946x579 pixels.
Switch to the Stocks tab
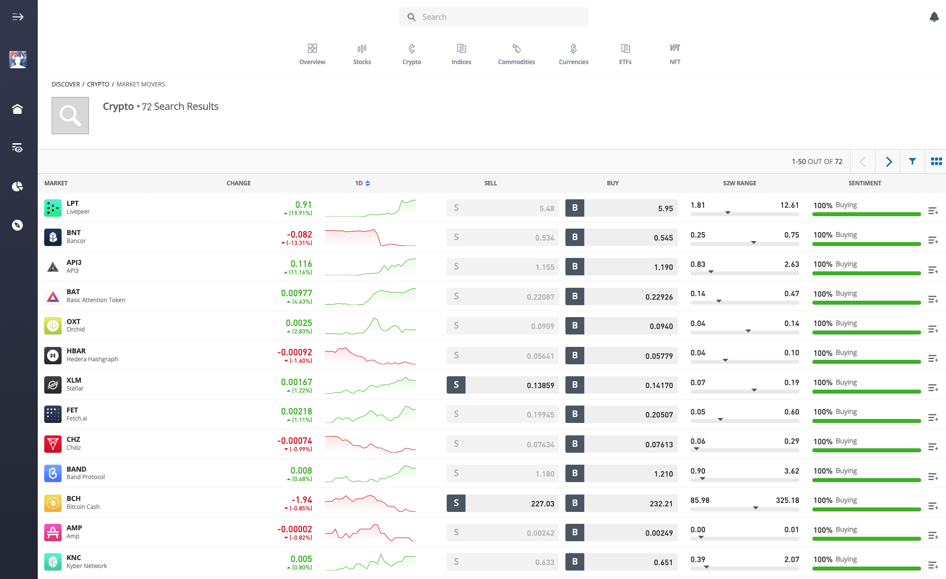tap(362, 54)
